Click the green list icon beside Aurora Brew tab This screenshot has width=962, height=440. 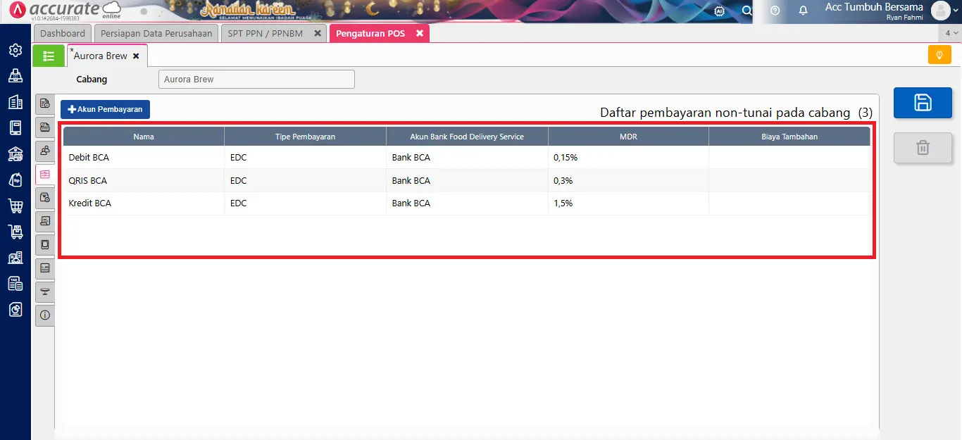click(x=48, y=55)
